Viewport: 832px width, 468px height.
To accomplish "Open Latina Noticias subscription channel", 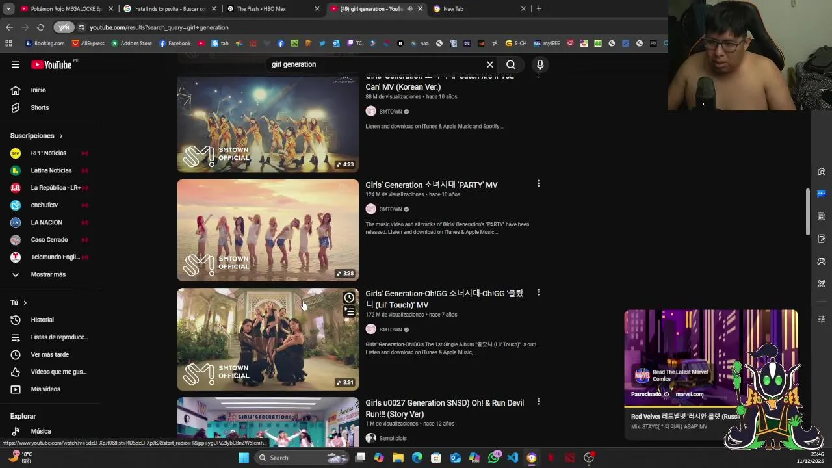I will coord(49,170).
